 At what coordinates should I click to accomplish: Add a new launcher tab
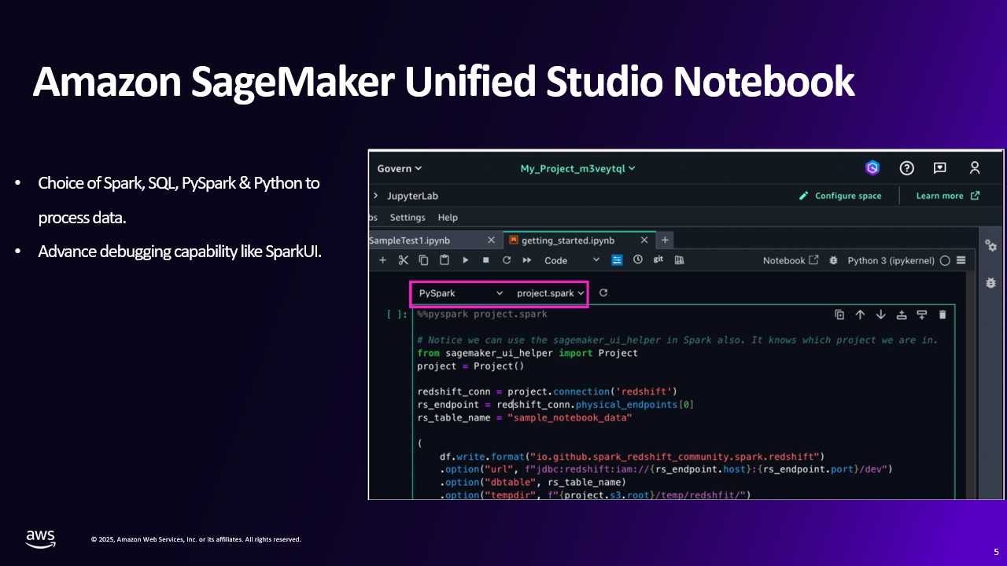tap(665, 240)
